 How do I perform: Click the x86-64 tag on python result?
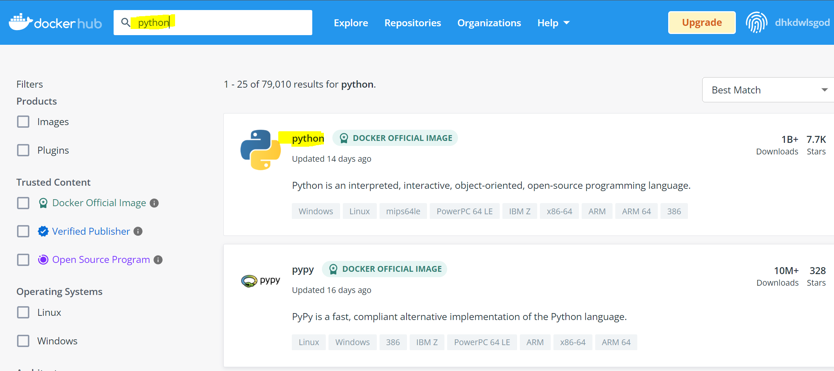[x=559, y=211]
